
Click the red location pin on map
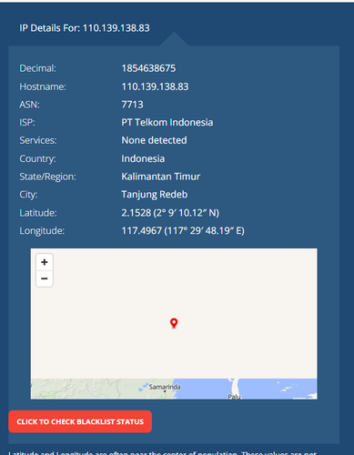[x=174, y=323]
